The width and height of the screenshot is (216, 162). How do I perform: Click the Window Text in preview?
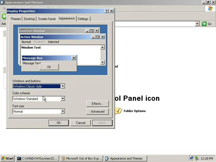click(31, 48)
